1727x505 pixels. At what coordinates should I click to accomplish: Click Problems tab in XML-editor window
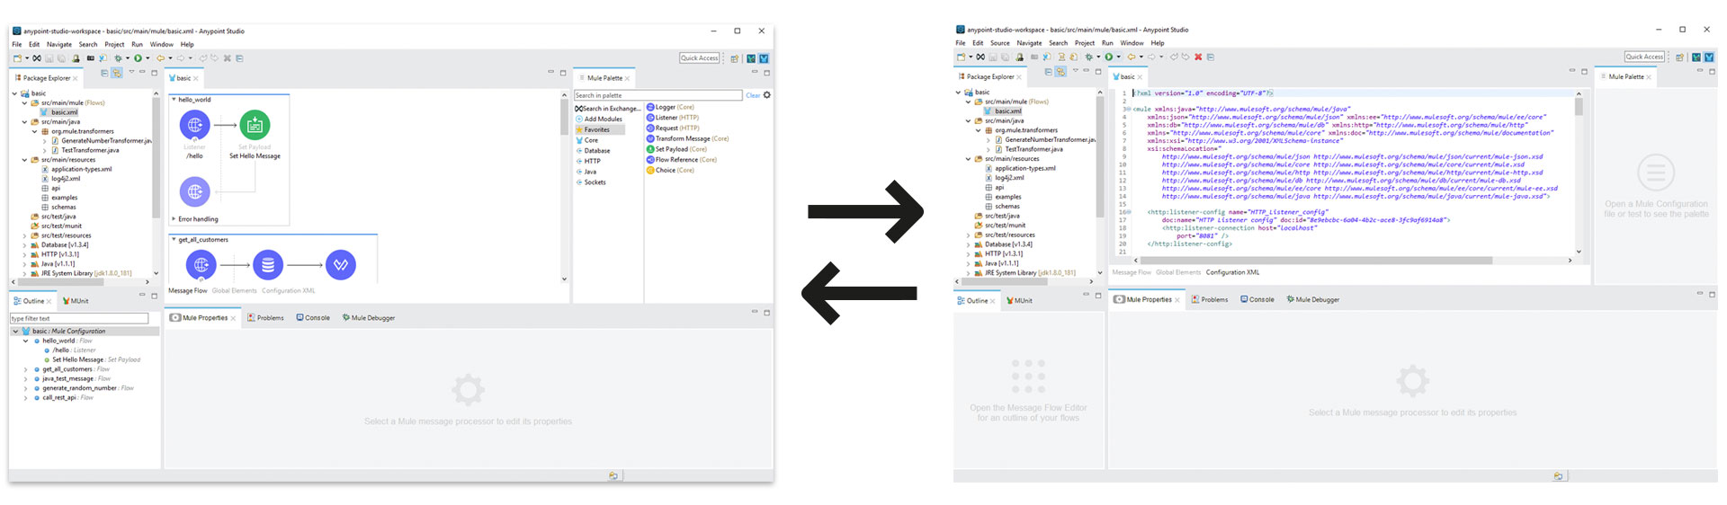click(1210, 299)
